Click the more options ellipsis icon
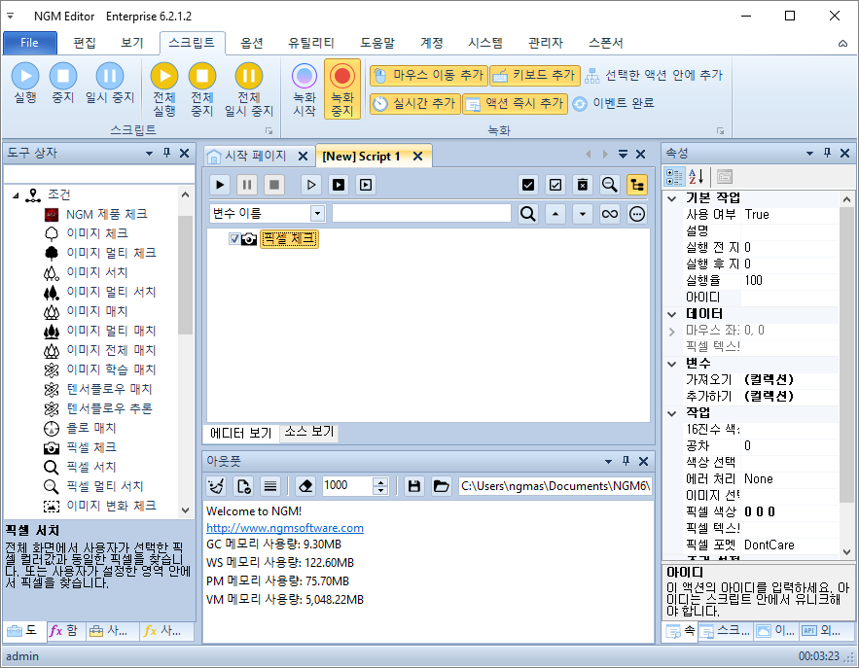 click(636, 214)
